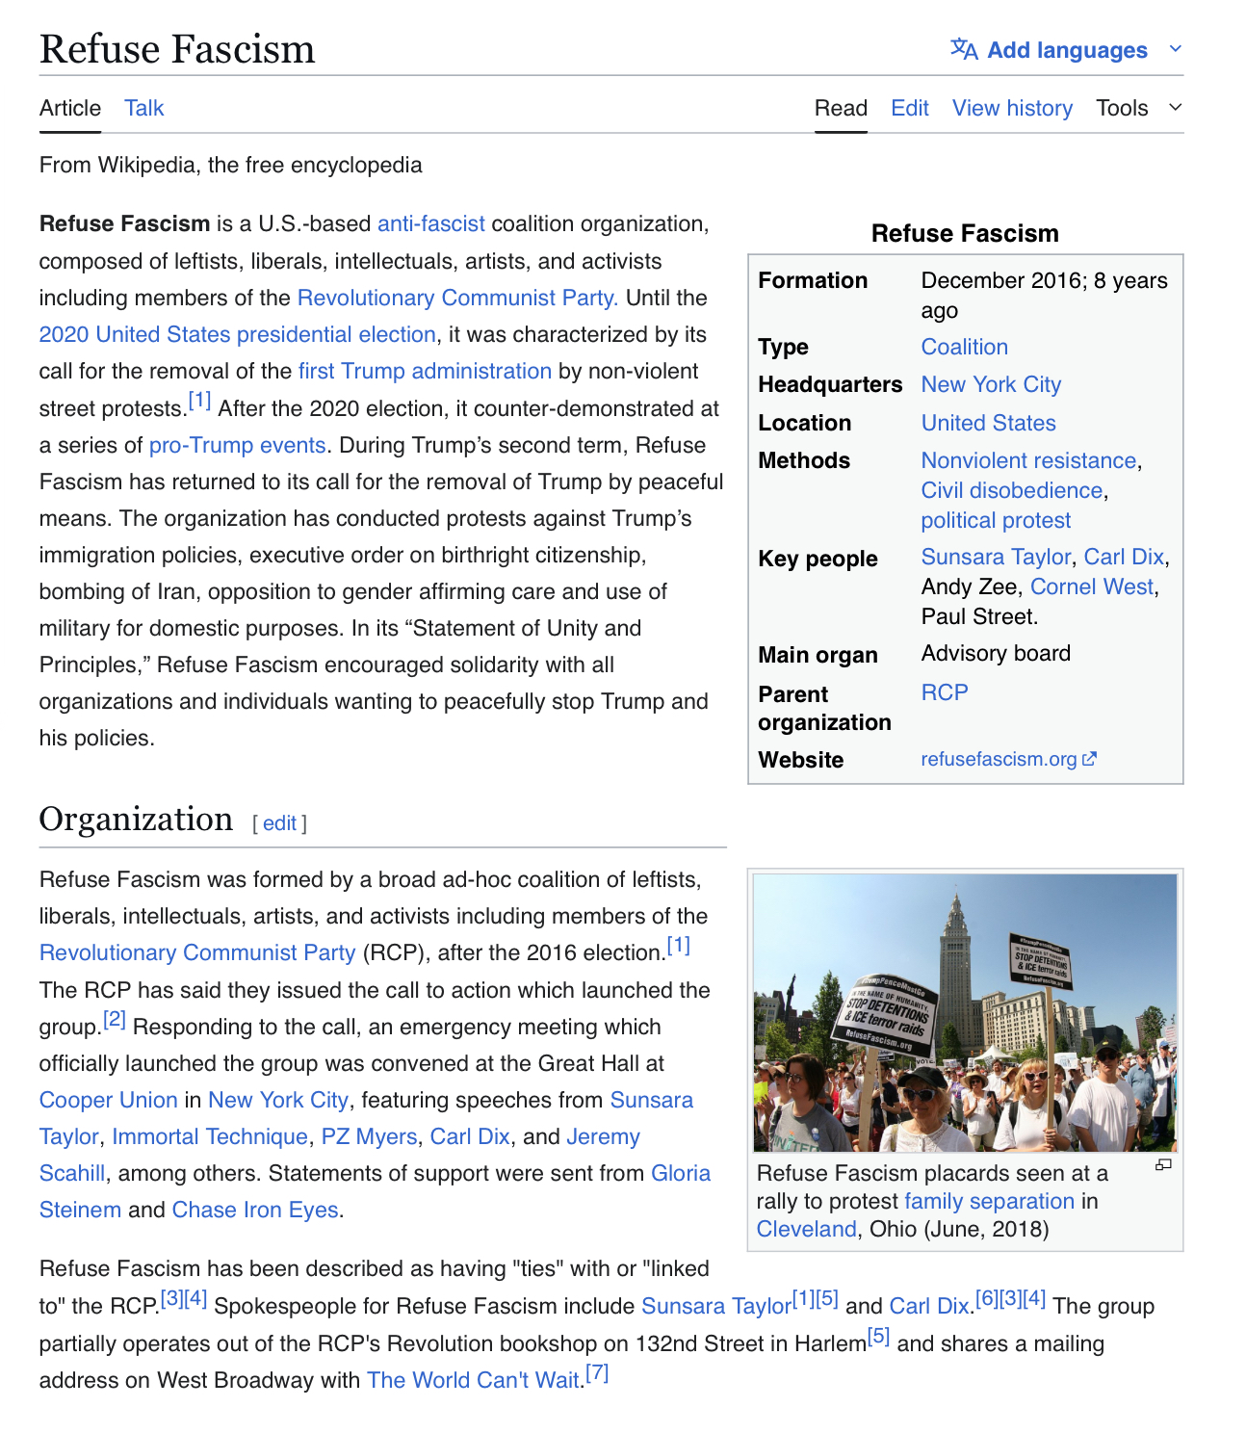Open Sunsara Taylor link in infobox

(x=996, y=557)
